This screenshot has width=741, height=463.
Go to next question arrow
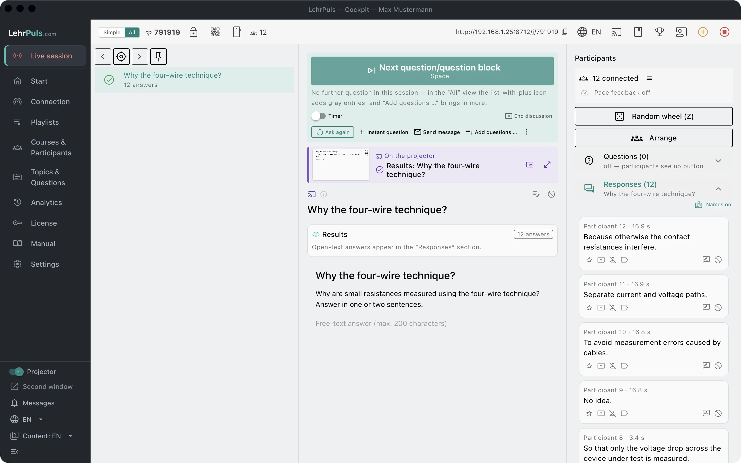140,56
